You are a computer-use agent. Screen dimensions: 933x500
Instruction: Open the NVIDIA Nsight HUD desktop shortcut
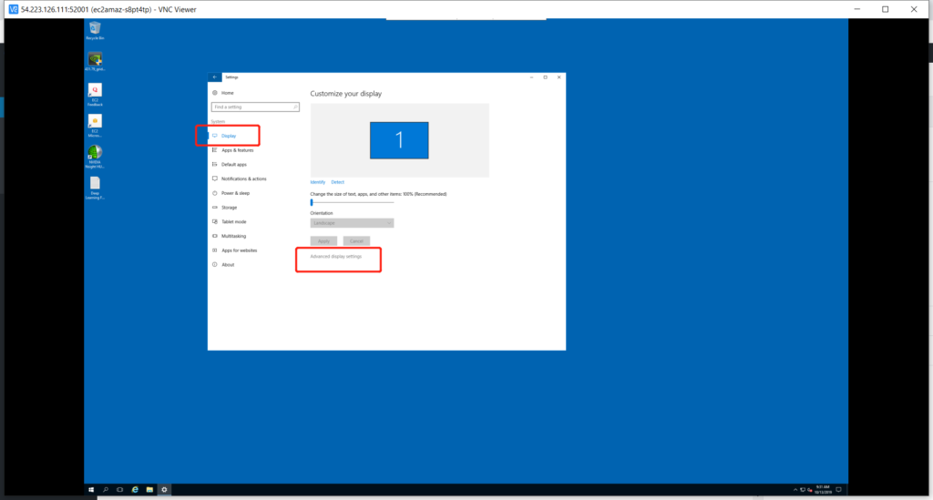[95, 155]
